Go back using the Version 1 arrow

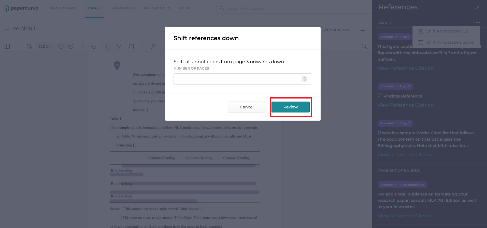(7, 29)
